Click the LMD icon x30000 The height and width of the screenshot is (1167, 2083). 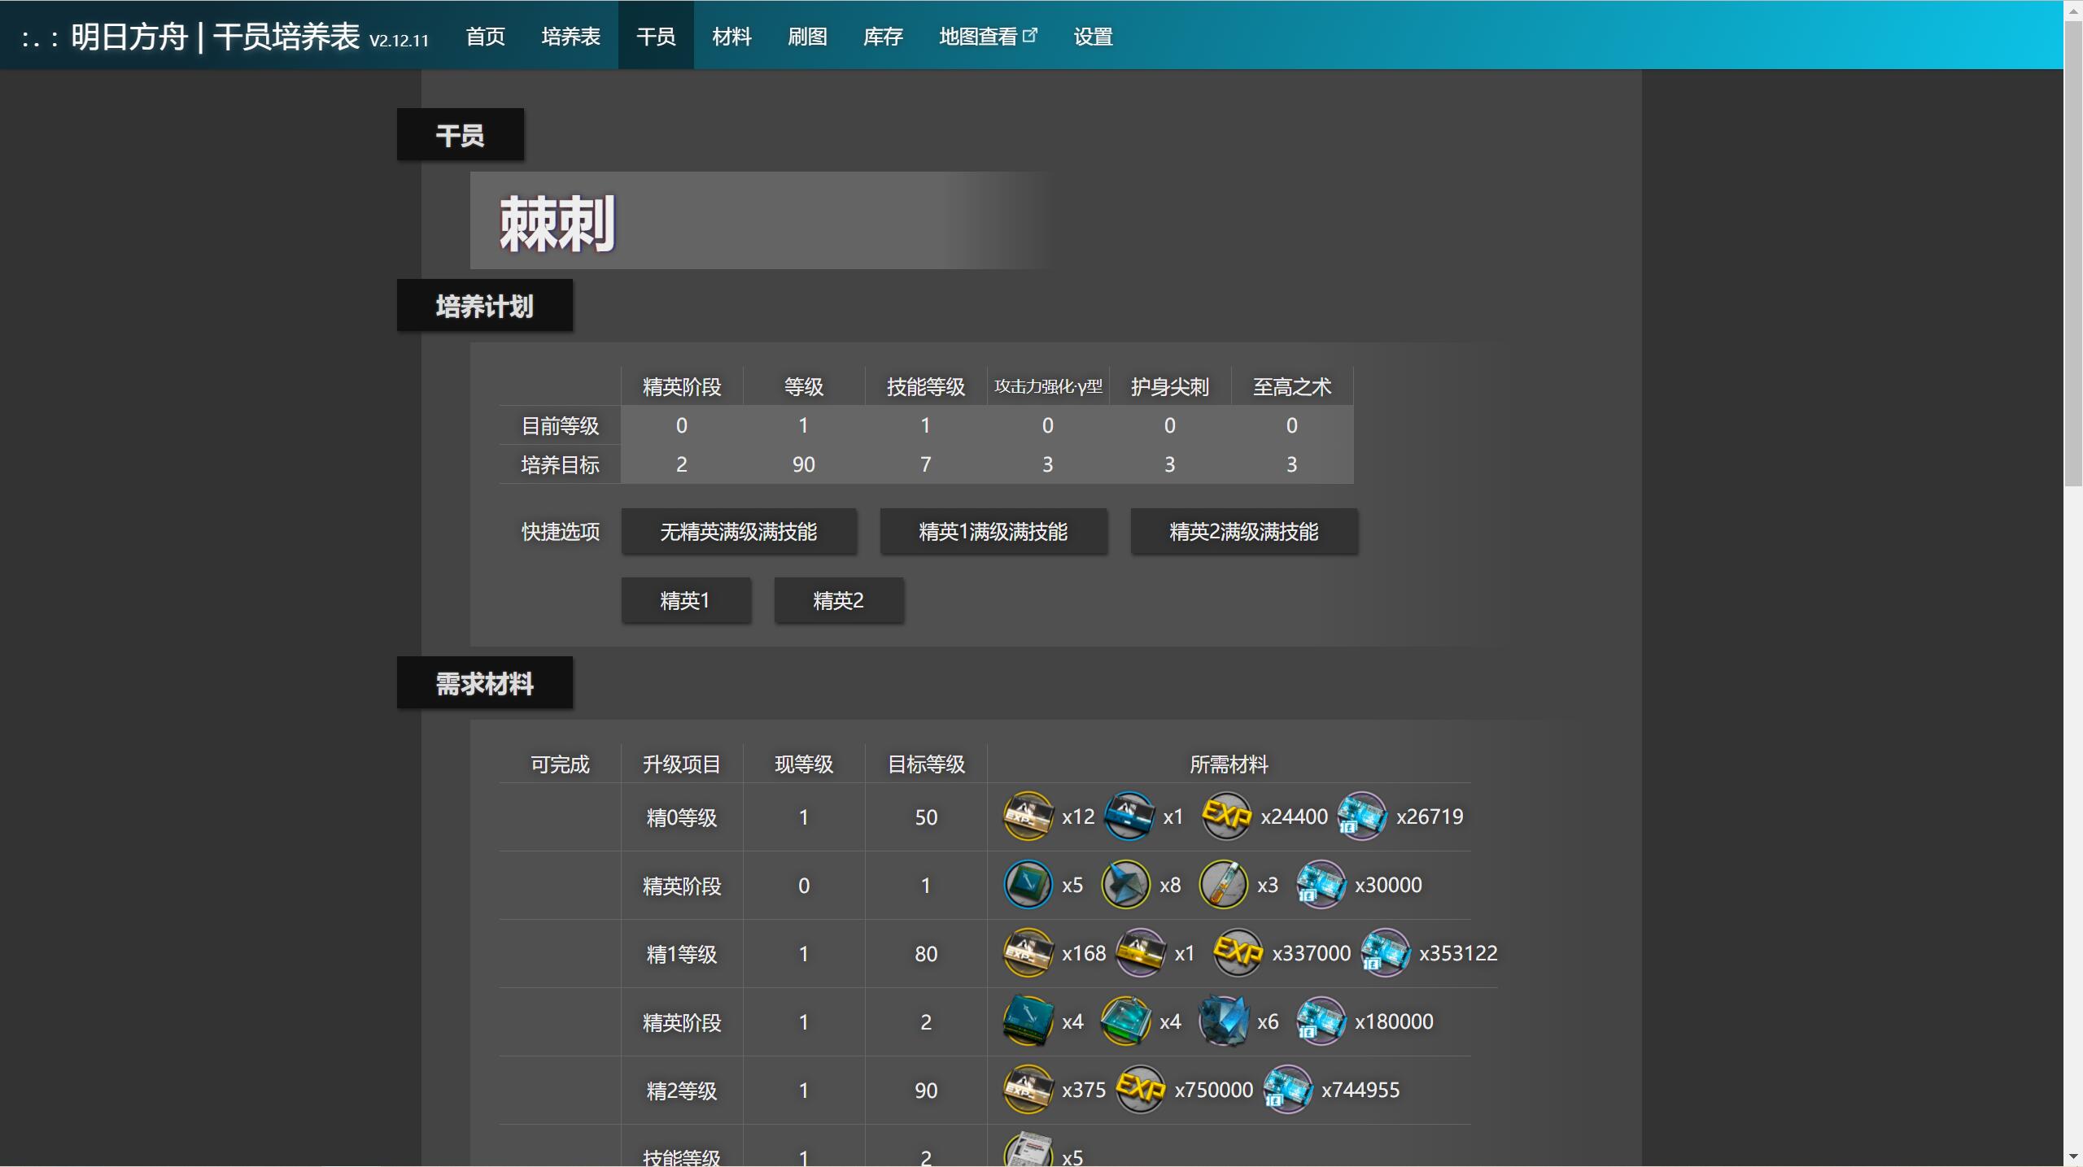coord(1321,884)
